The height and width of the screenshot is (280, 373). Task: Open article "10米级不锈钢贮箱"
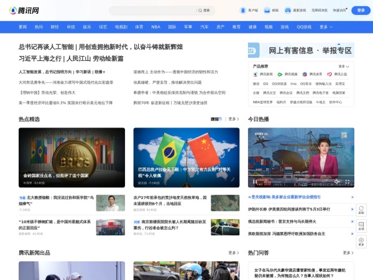(x=55, y=225)
